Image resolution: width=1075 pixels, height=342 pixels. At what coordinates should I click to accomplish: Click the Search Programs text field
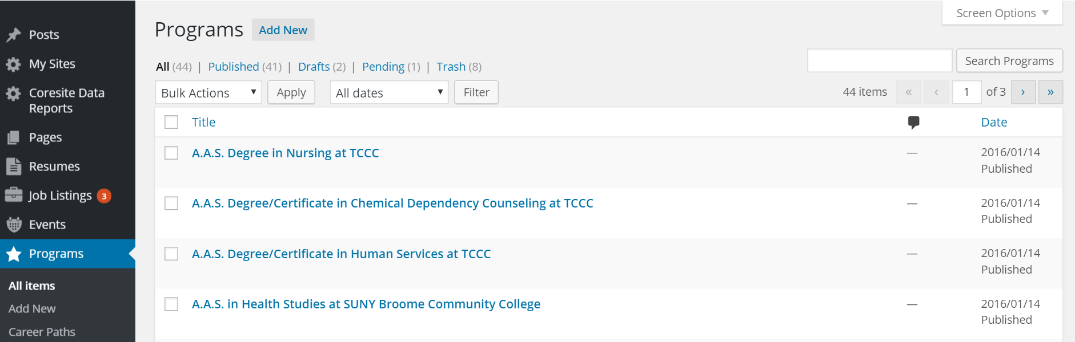click(x=879, y=61)
